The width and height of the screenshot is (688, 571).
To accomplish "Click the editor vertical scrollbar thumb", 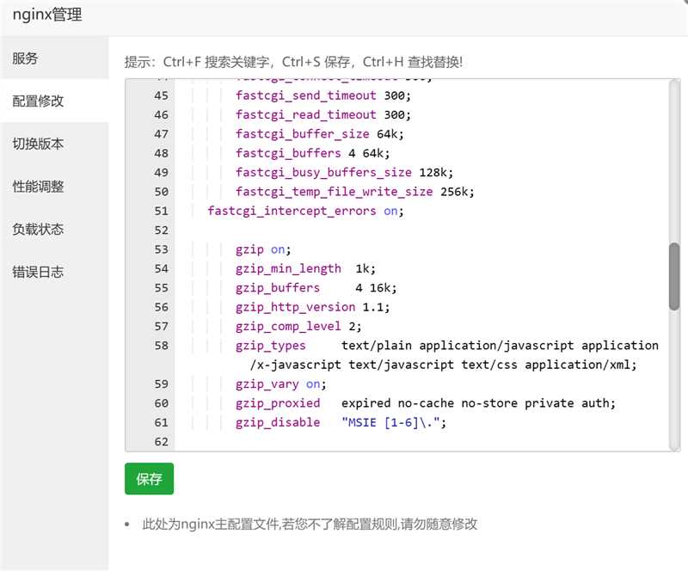I will pos(674,277).
